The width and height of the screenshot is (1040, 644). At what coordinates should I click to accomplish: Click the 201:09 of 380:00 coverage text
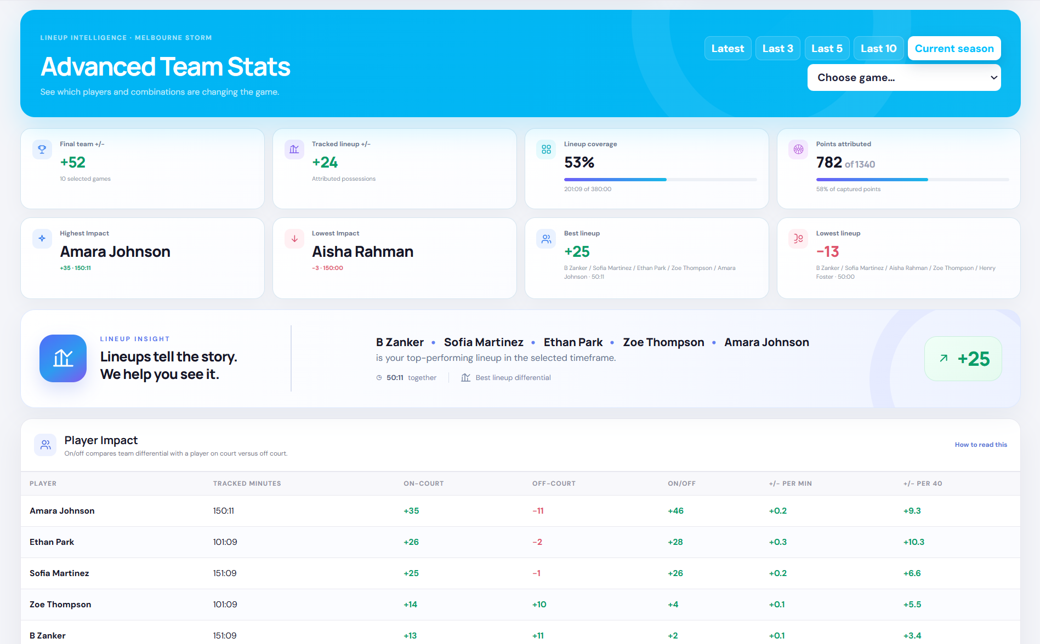click(588, 189)
